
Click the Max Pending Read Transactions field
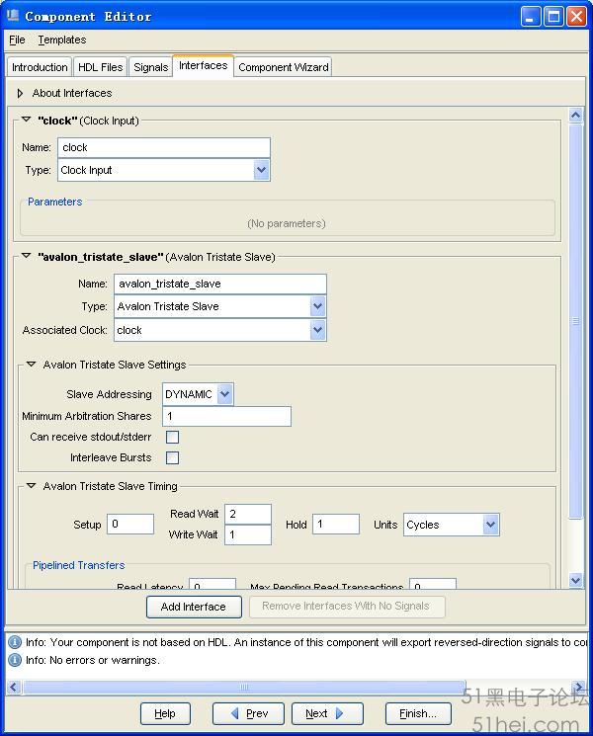pos(433,584)
